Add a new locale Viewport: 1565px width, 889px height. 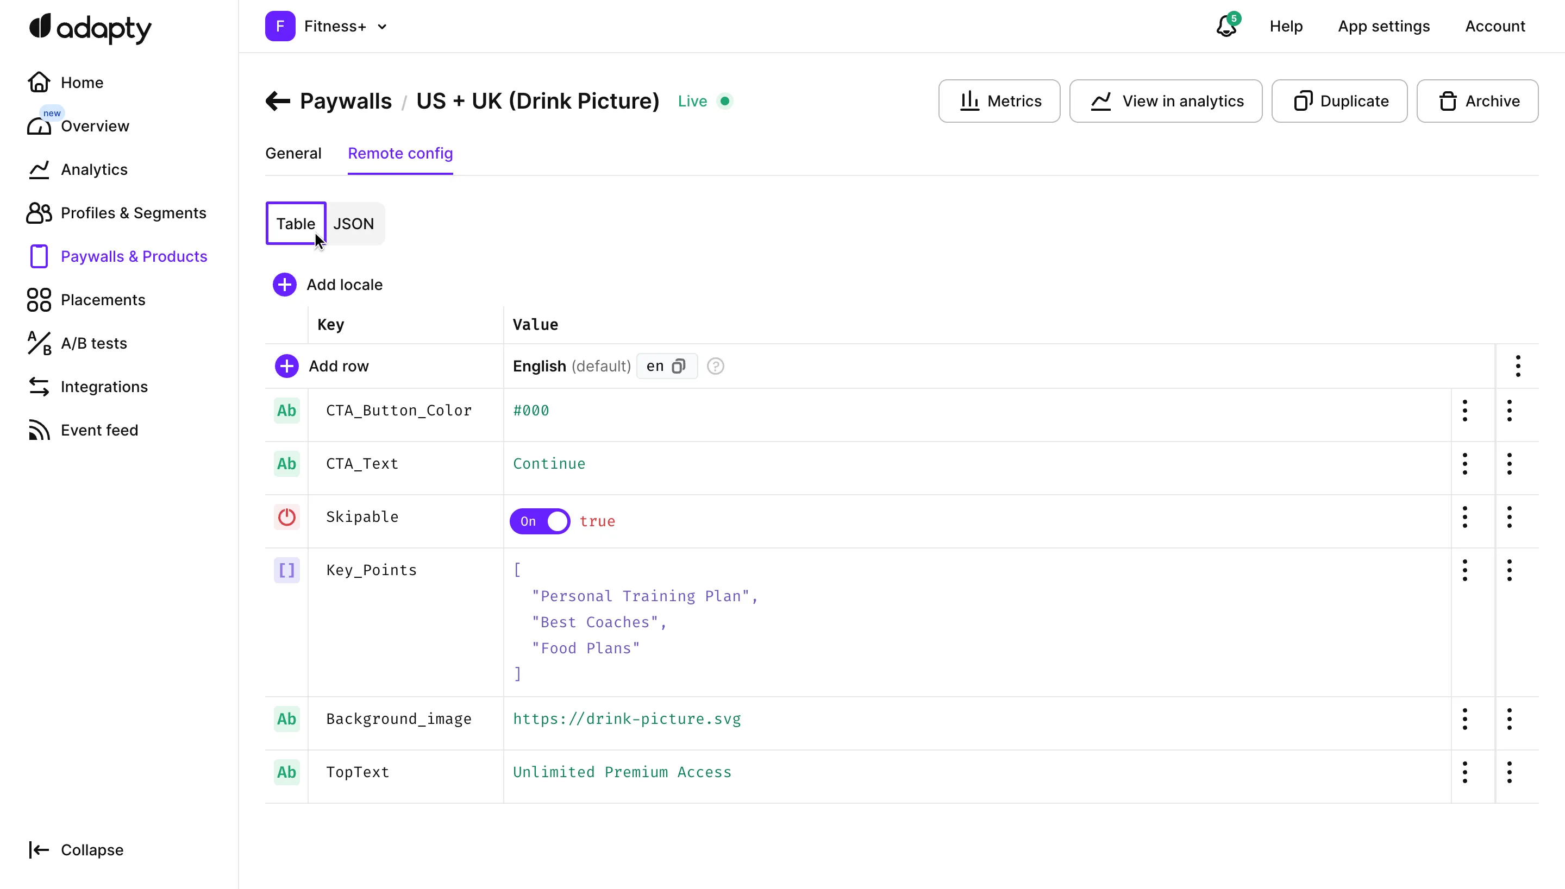(x=328, y=284)
